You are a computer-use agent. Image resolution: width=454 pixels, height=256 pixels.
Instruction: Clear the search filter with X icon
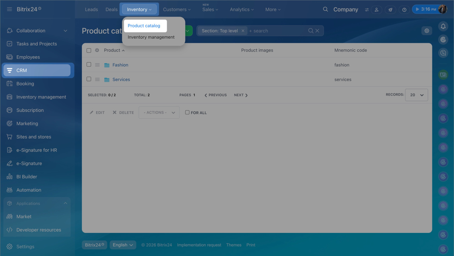[x=317, y=31]
